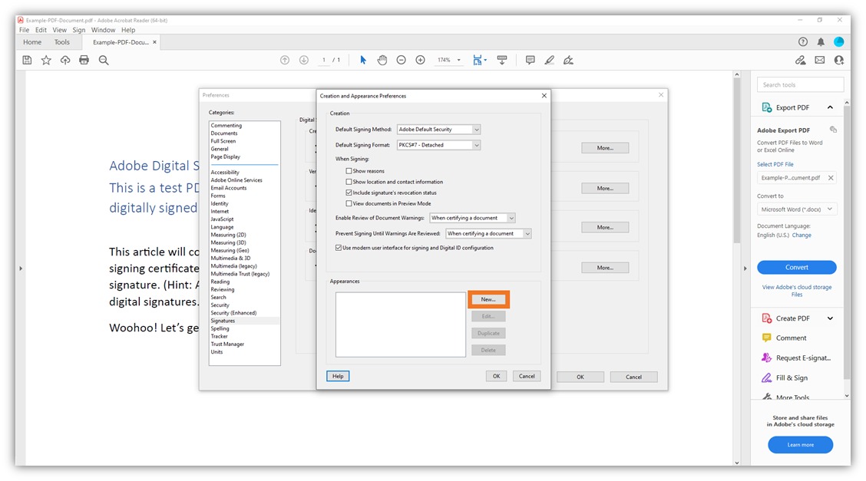Viewport: 866px width, 481px height.
Task: Click OK in Creation and Appearance Preferences
Action: coord(496,376)
